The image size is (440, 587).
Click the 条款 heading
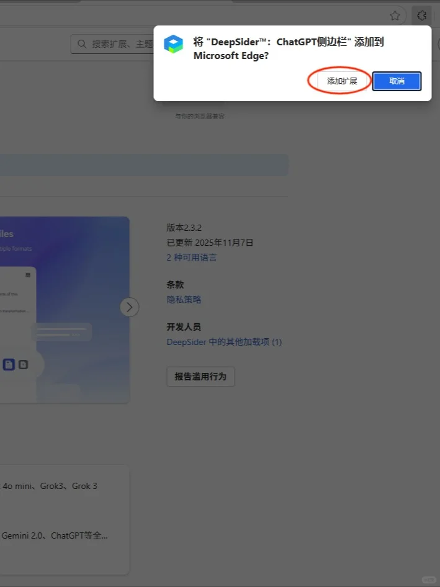click(175, 285)
